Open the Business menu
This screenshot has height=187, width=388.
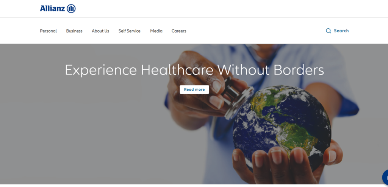[74, 31]
